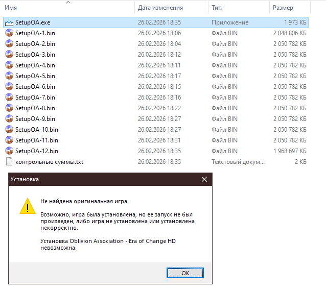326x291 pixels.
Task: Select the SetupOA-1.bin disc icon
Action: 9,33
